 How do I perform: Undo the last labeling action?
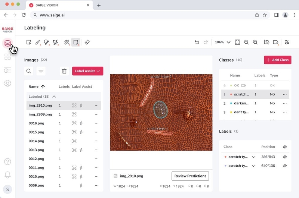tap(197, 42)
